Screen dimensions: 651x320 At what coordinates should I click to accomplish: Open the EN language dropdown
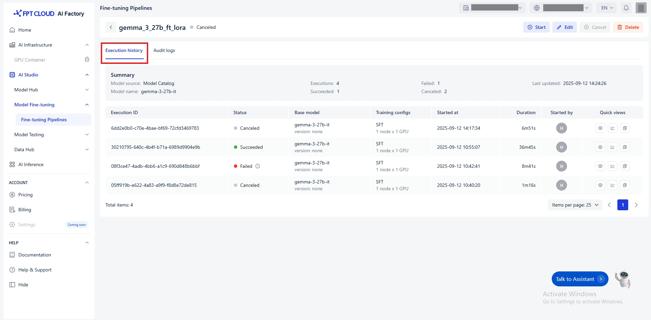coord(607,8)
